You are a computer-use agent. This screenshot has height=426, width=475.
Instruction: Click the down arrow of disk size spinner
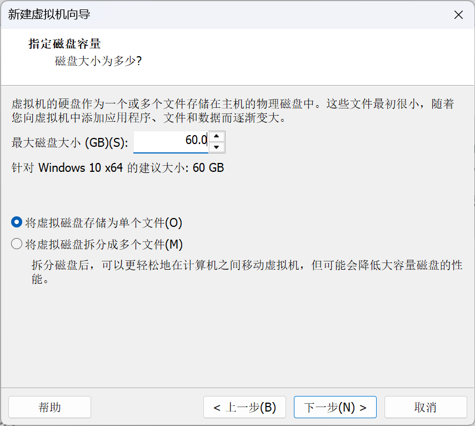(x=216, y=147)
